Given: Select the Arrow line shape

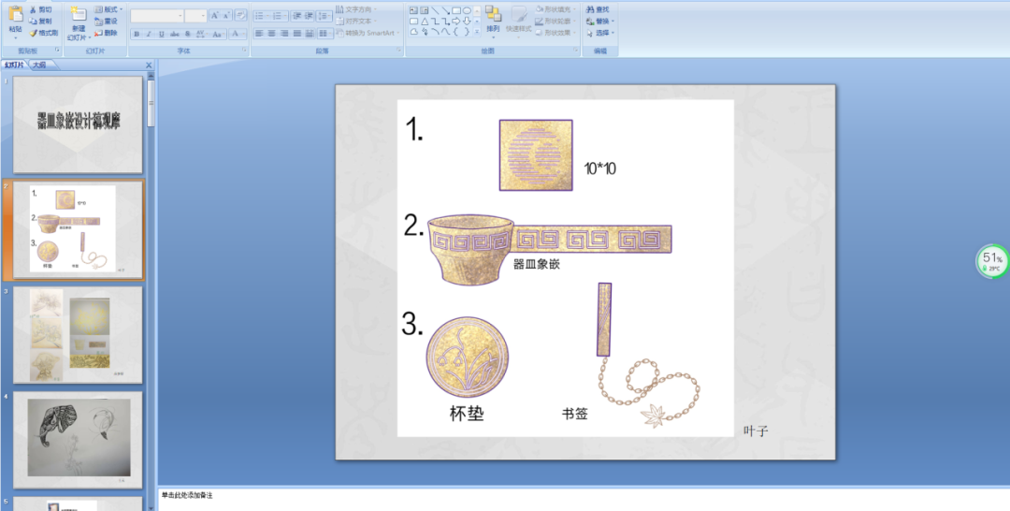Looking at the screenshot, I should point(446,10).
